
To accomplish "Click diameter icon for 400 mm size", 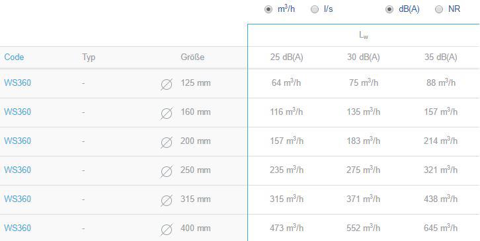I will click(x=167, y=229).
